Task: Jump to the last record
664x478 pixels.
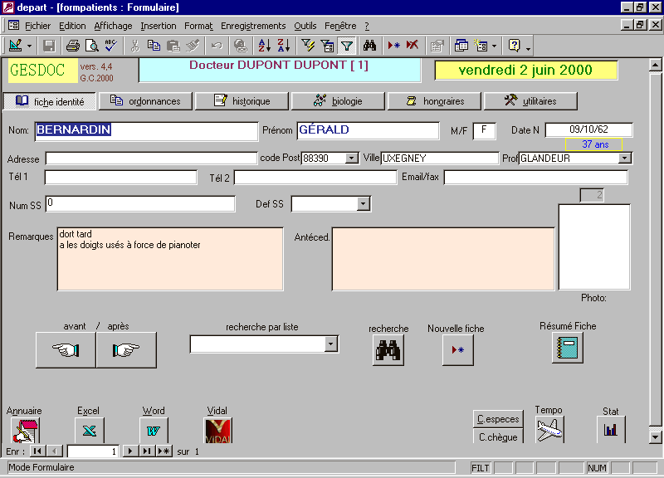Action: coord(147,451)
